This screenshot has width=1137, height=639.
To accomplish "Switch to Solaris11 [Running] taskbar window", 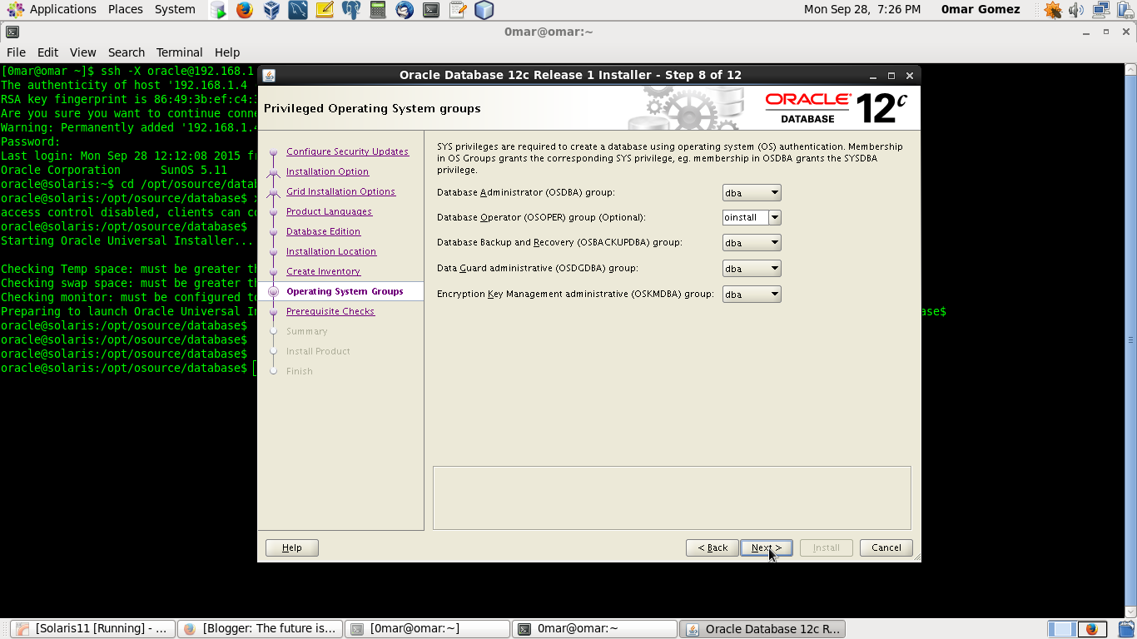I will 93,629.
